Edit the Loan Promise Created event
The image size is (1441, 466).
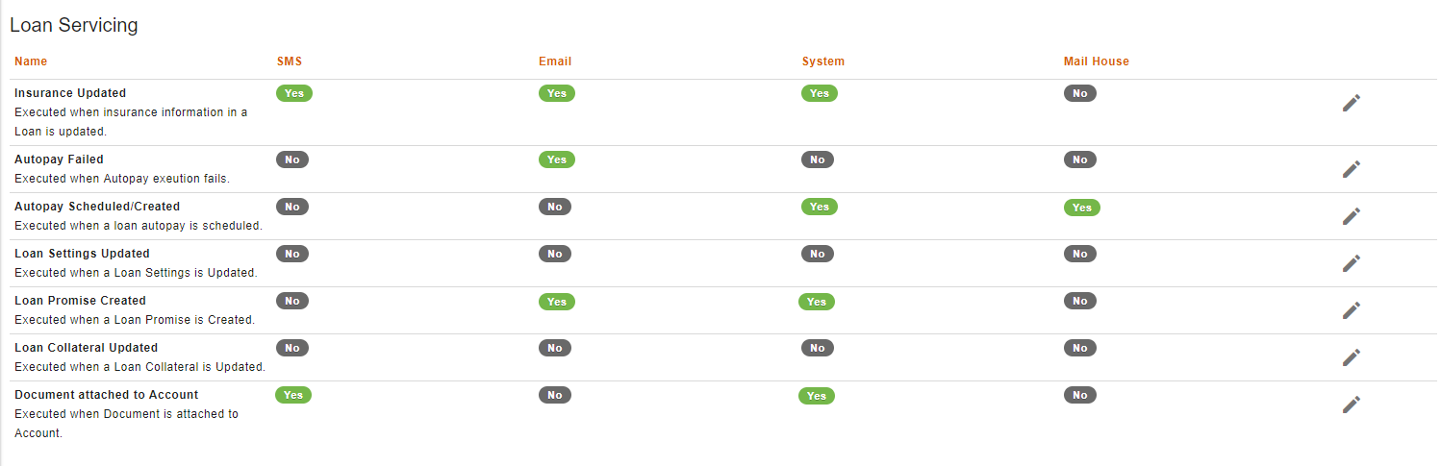click(x=1352, y=310)
